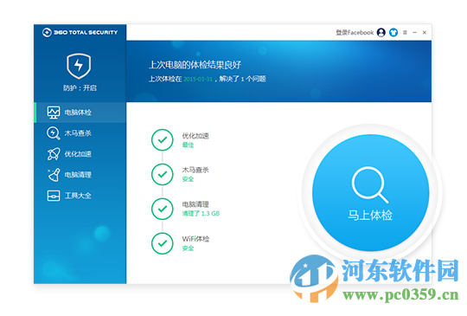Click the 优化加速 result title text
Viewport: 467px width, 316px height.
click(195, 136)
